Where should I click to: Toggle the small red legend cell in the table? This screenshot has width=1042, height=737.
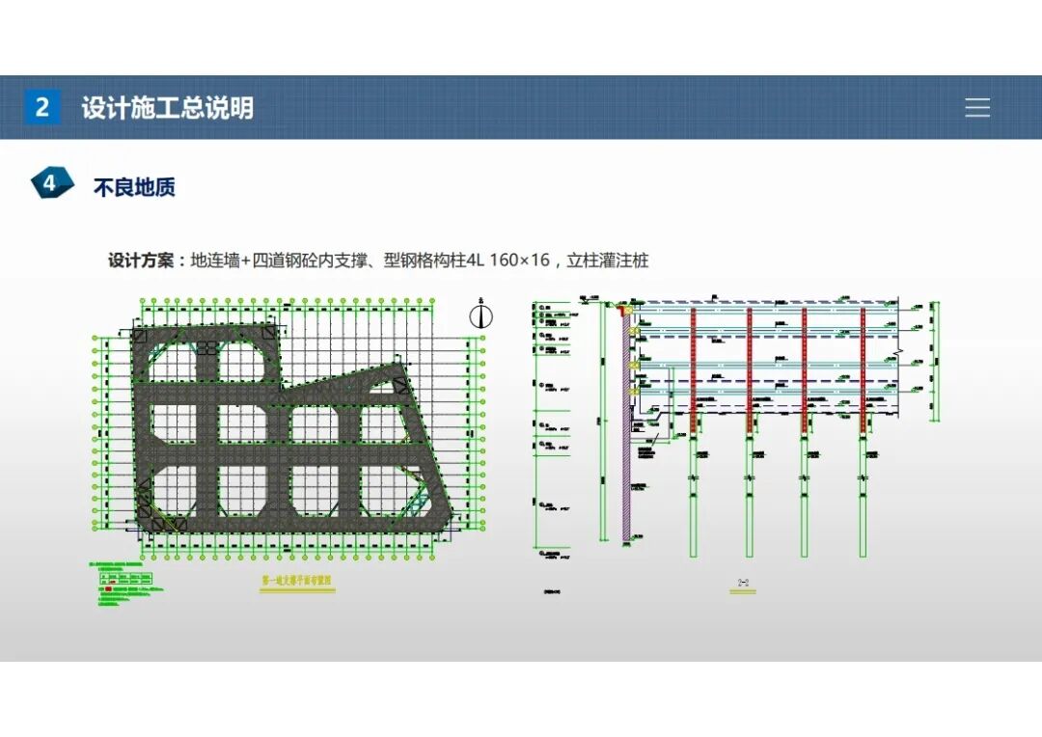click(111, 580)
